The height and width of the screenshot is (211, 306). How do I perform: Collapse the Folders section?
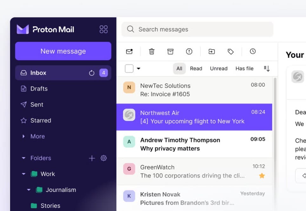23,158
